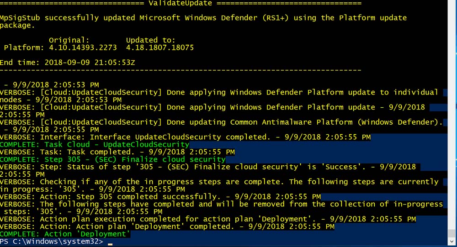Click the ValidateUpdate header line
Viewport: 457px width, 247px height.
point(181,3)
